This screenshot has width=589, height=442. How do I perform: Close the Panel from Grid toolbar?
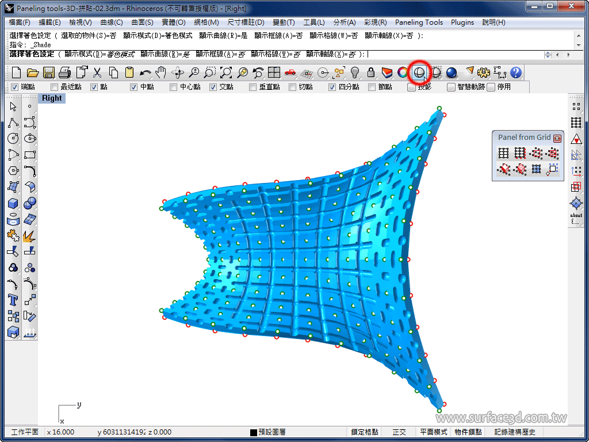click(x=557, y=138)
